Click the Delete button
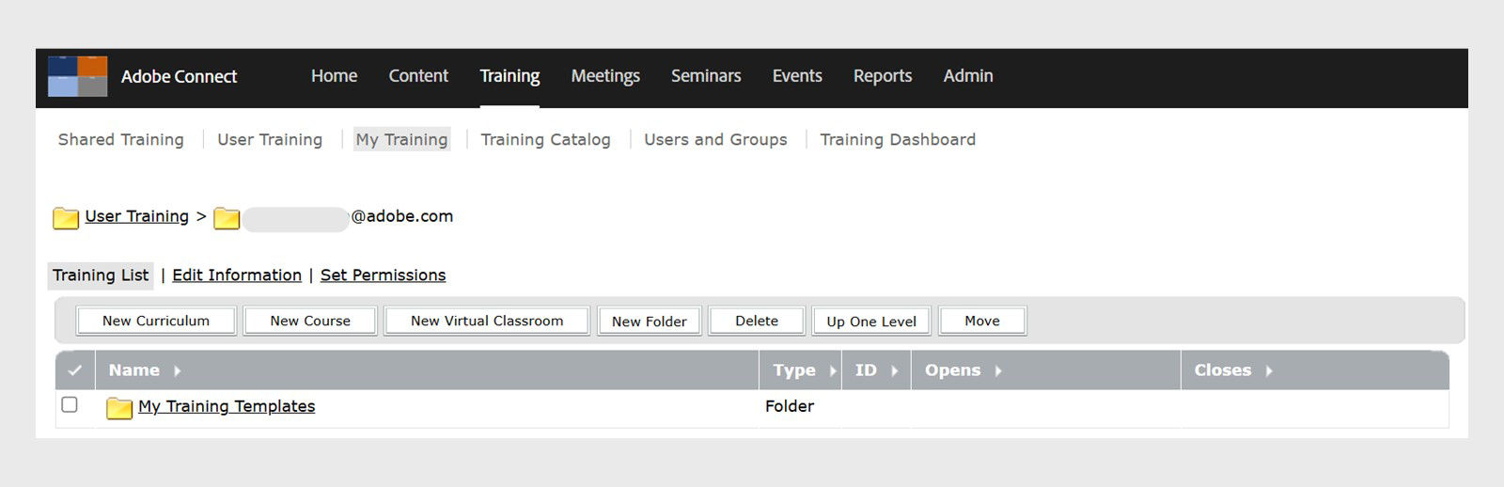 757,321
